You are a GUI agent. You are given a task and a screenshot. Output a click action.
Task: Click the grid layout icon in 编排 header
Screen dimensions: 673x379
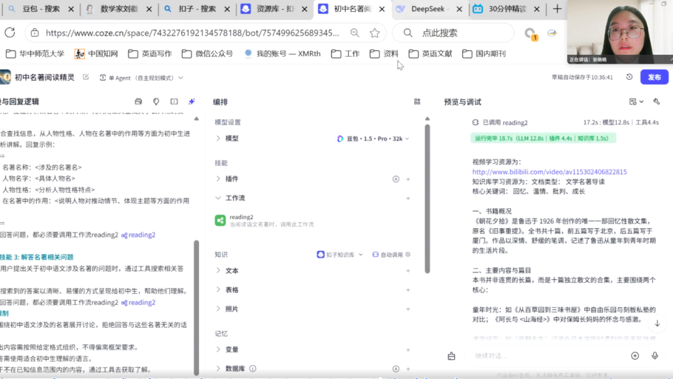(417, 102)
